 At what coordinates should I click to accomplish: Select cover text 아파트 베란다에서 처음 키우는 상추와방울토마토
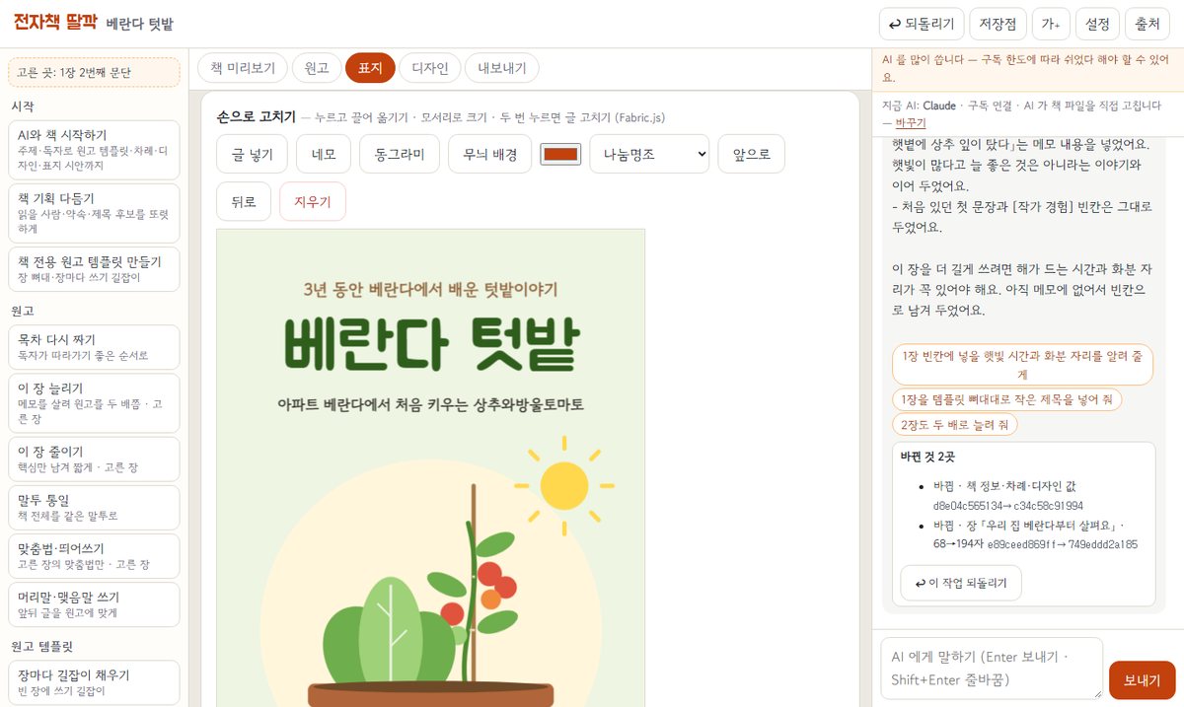[431, 405]
